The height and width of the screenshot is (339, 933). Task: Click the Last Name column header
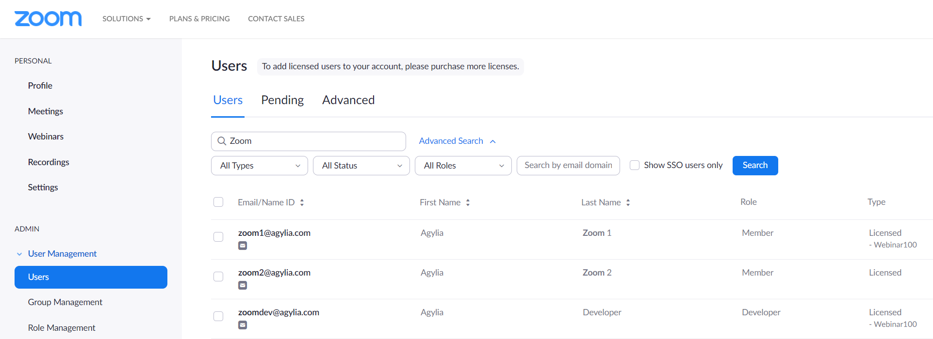coord(601,202)
